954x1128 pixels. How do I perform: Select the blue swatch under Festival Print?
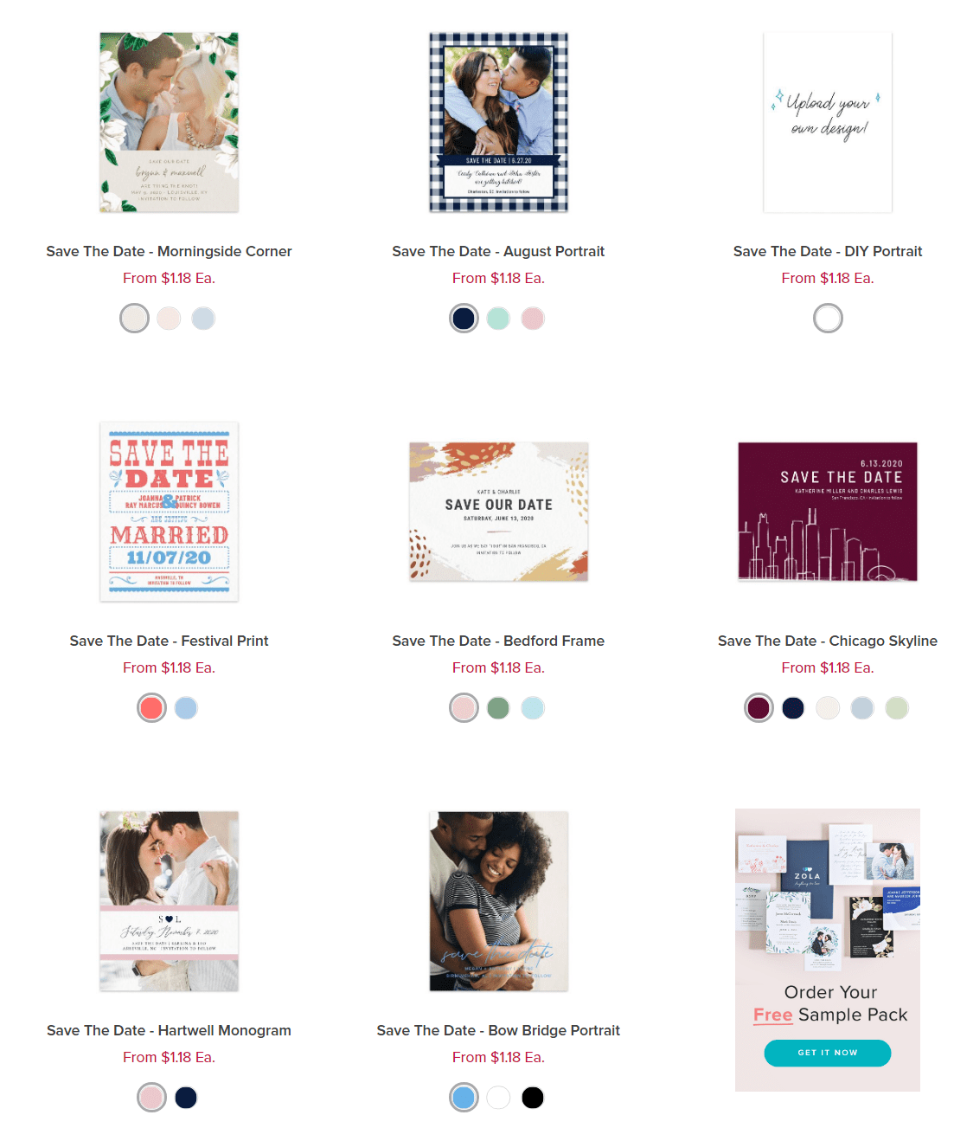click(x=186, y=708)
